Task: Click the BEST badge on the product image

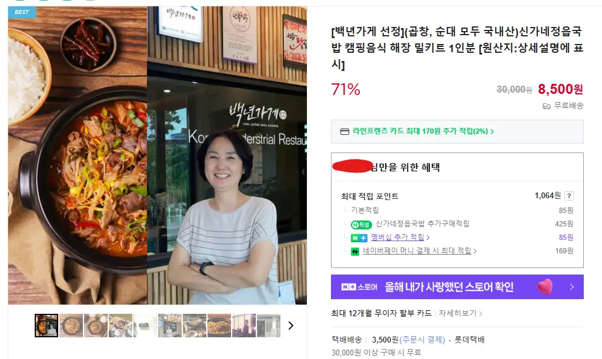Action: click(x=22, y=12)
